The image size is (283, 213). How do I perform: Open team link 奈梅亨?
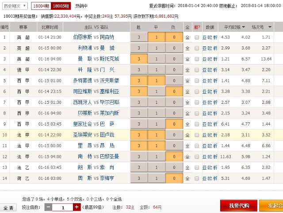(x=107, y=178)
